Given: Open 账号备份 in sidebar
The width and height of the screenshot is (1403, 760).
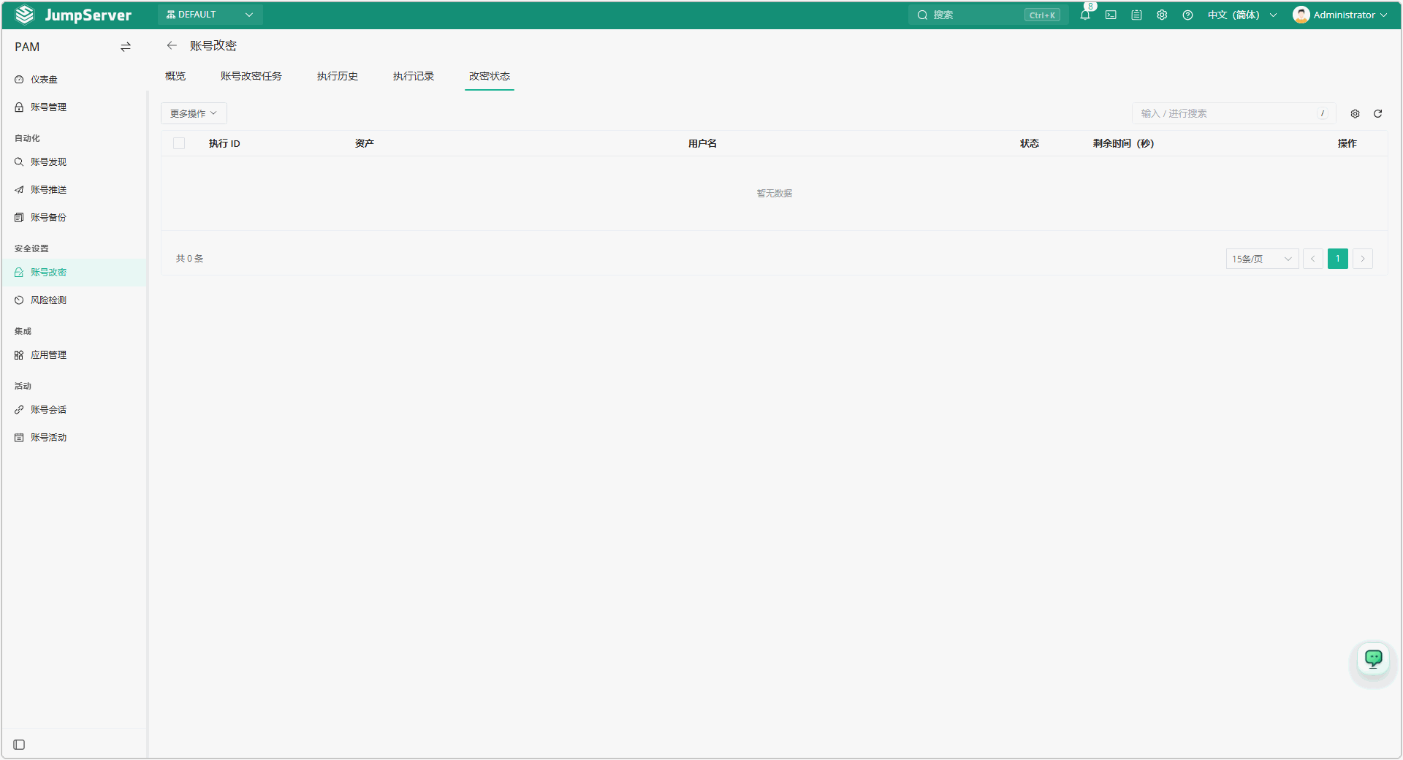Looking at the screenshot, I should click(74, 218).
